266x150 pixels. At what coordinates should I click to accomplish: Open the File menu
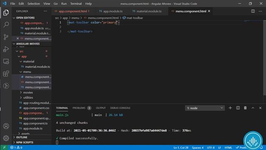click(13, 4)
